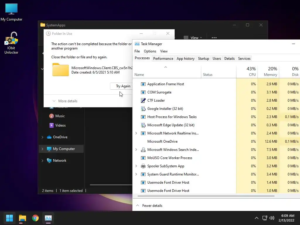Select the Videos item in navigation pane
Screen dimensions: 300x225
point(61,125)
